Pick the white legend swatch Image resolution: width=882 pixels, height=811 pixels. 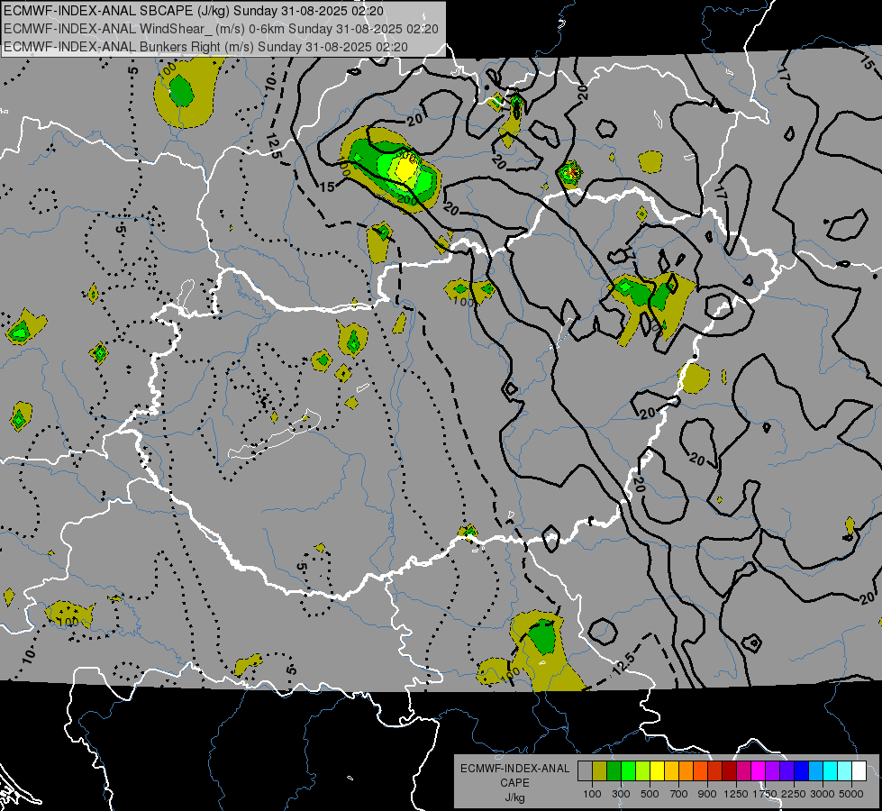click(859, 770)
